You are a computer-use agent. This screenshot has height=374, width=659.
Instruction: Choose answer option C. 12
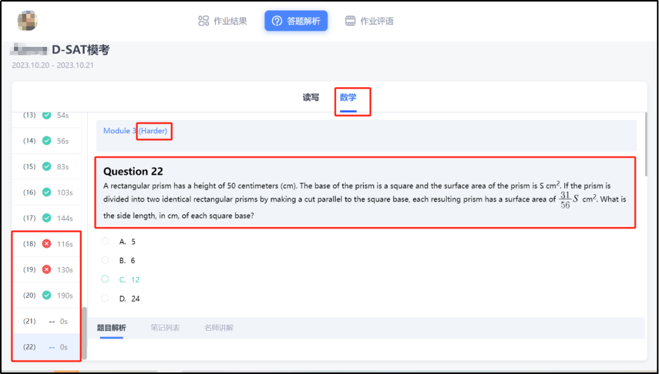click(106, 279)
